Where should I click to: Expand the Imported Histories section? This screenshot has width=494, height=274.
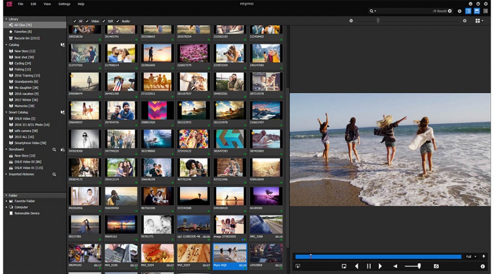click(6, 174)
